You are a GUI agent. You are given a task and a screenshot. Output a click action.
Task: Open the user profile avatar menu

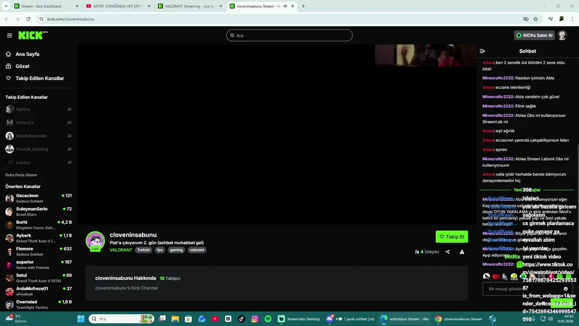click(x=562, y=35)
